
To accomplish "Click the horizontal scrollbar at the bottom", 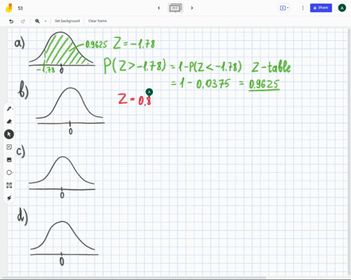I will [x=134, y=277].
